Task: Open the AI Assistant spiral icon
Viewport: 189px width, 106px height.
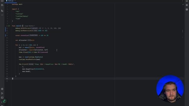Action: (187, 5)
